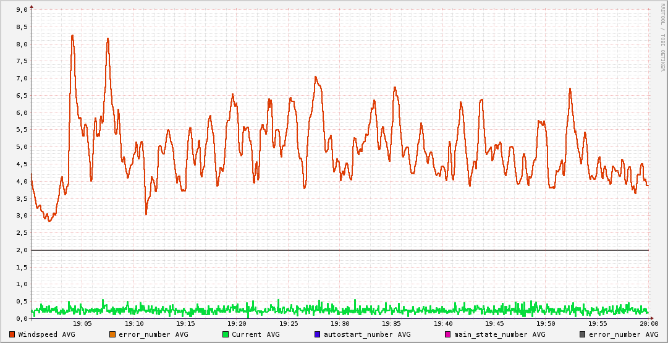Click the green Current AVG legend swatch

pos(226,334)
